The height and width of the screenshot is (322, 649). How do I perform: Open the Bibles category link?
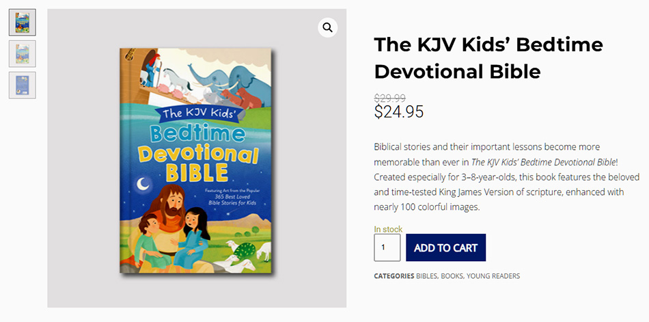click(426, 276)
